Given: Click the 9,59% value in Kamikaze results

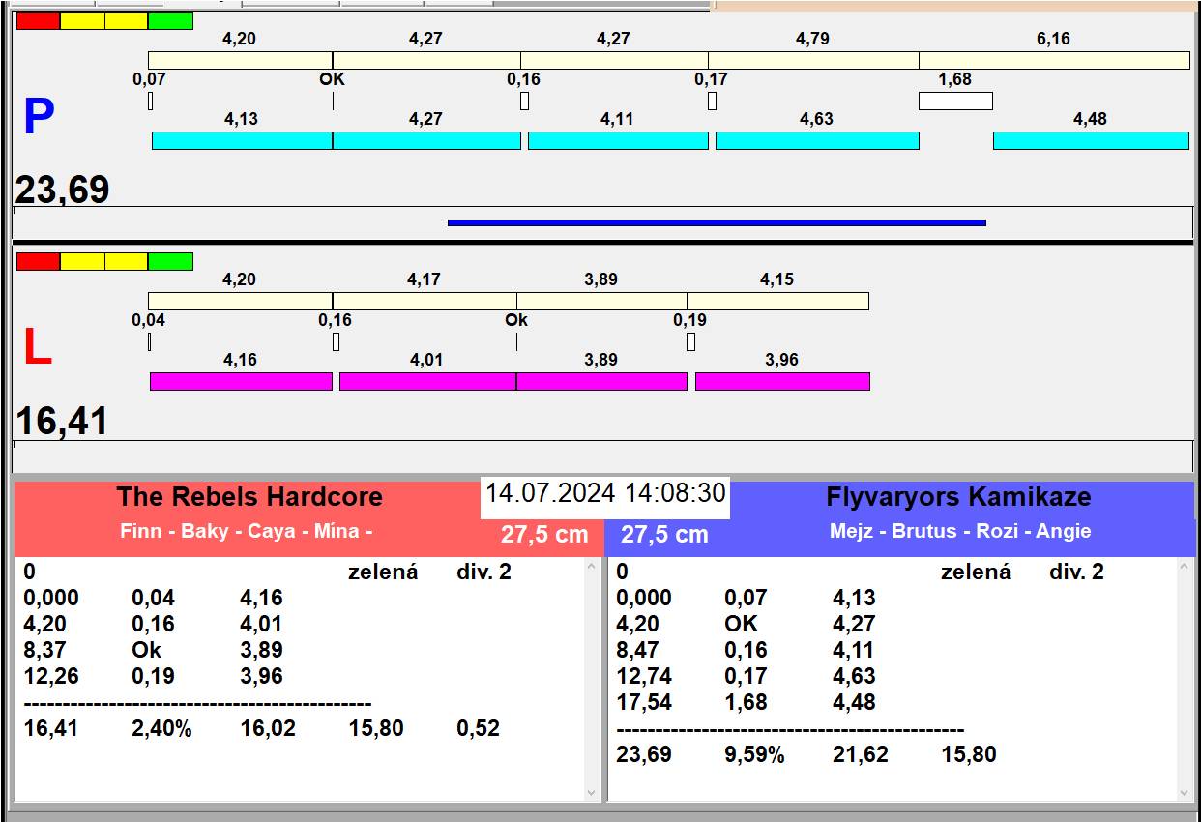Looking at the screenshot, I should pyautogui.click(x=754, y=754).
